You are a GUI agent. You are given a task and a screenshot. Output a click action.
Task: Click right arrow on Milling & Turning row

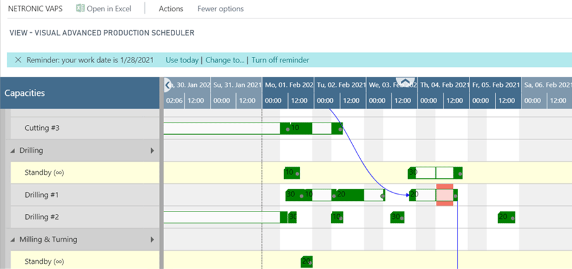coord(152,239)
